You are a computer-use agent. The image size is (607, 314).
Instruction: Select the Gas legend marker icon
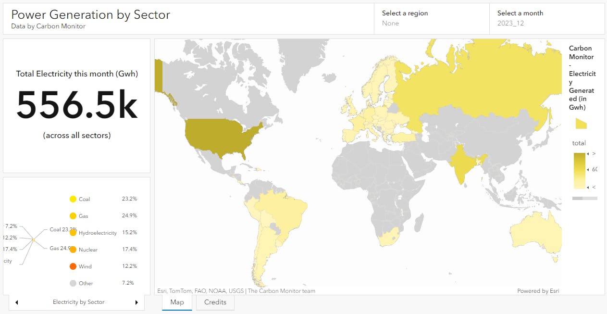74,215
